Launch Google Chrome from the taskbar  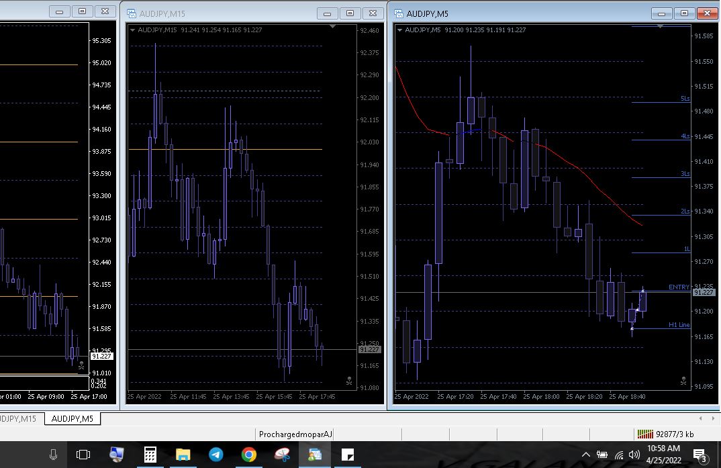point(249,455)
